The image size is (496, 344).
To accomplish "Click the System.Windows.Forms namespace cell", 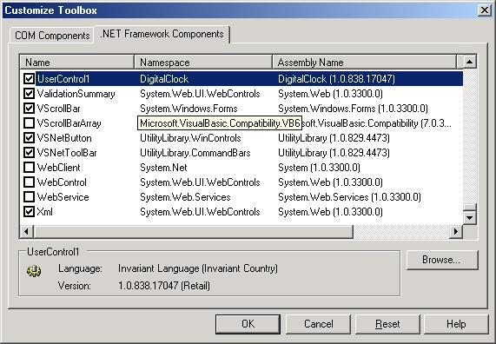I will [188, 109].
